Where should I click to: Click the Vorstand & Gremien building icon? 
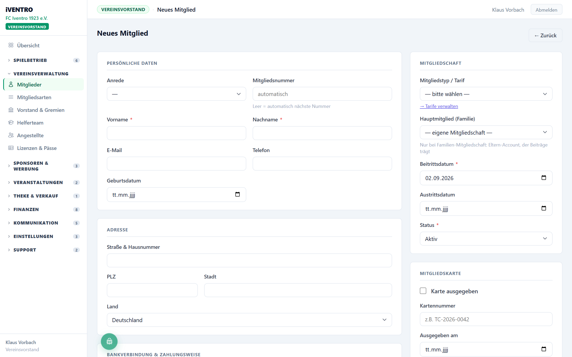coord(11,110)
